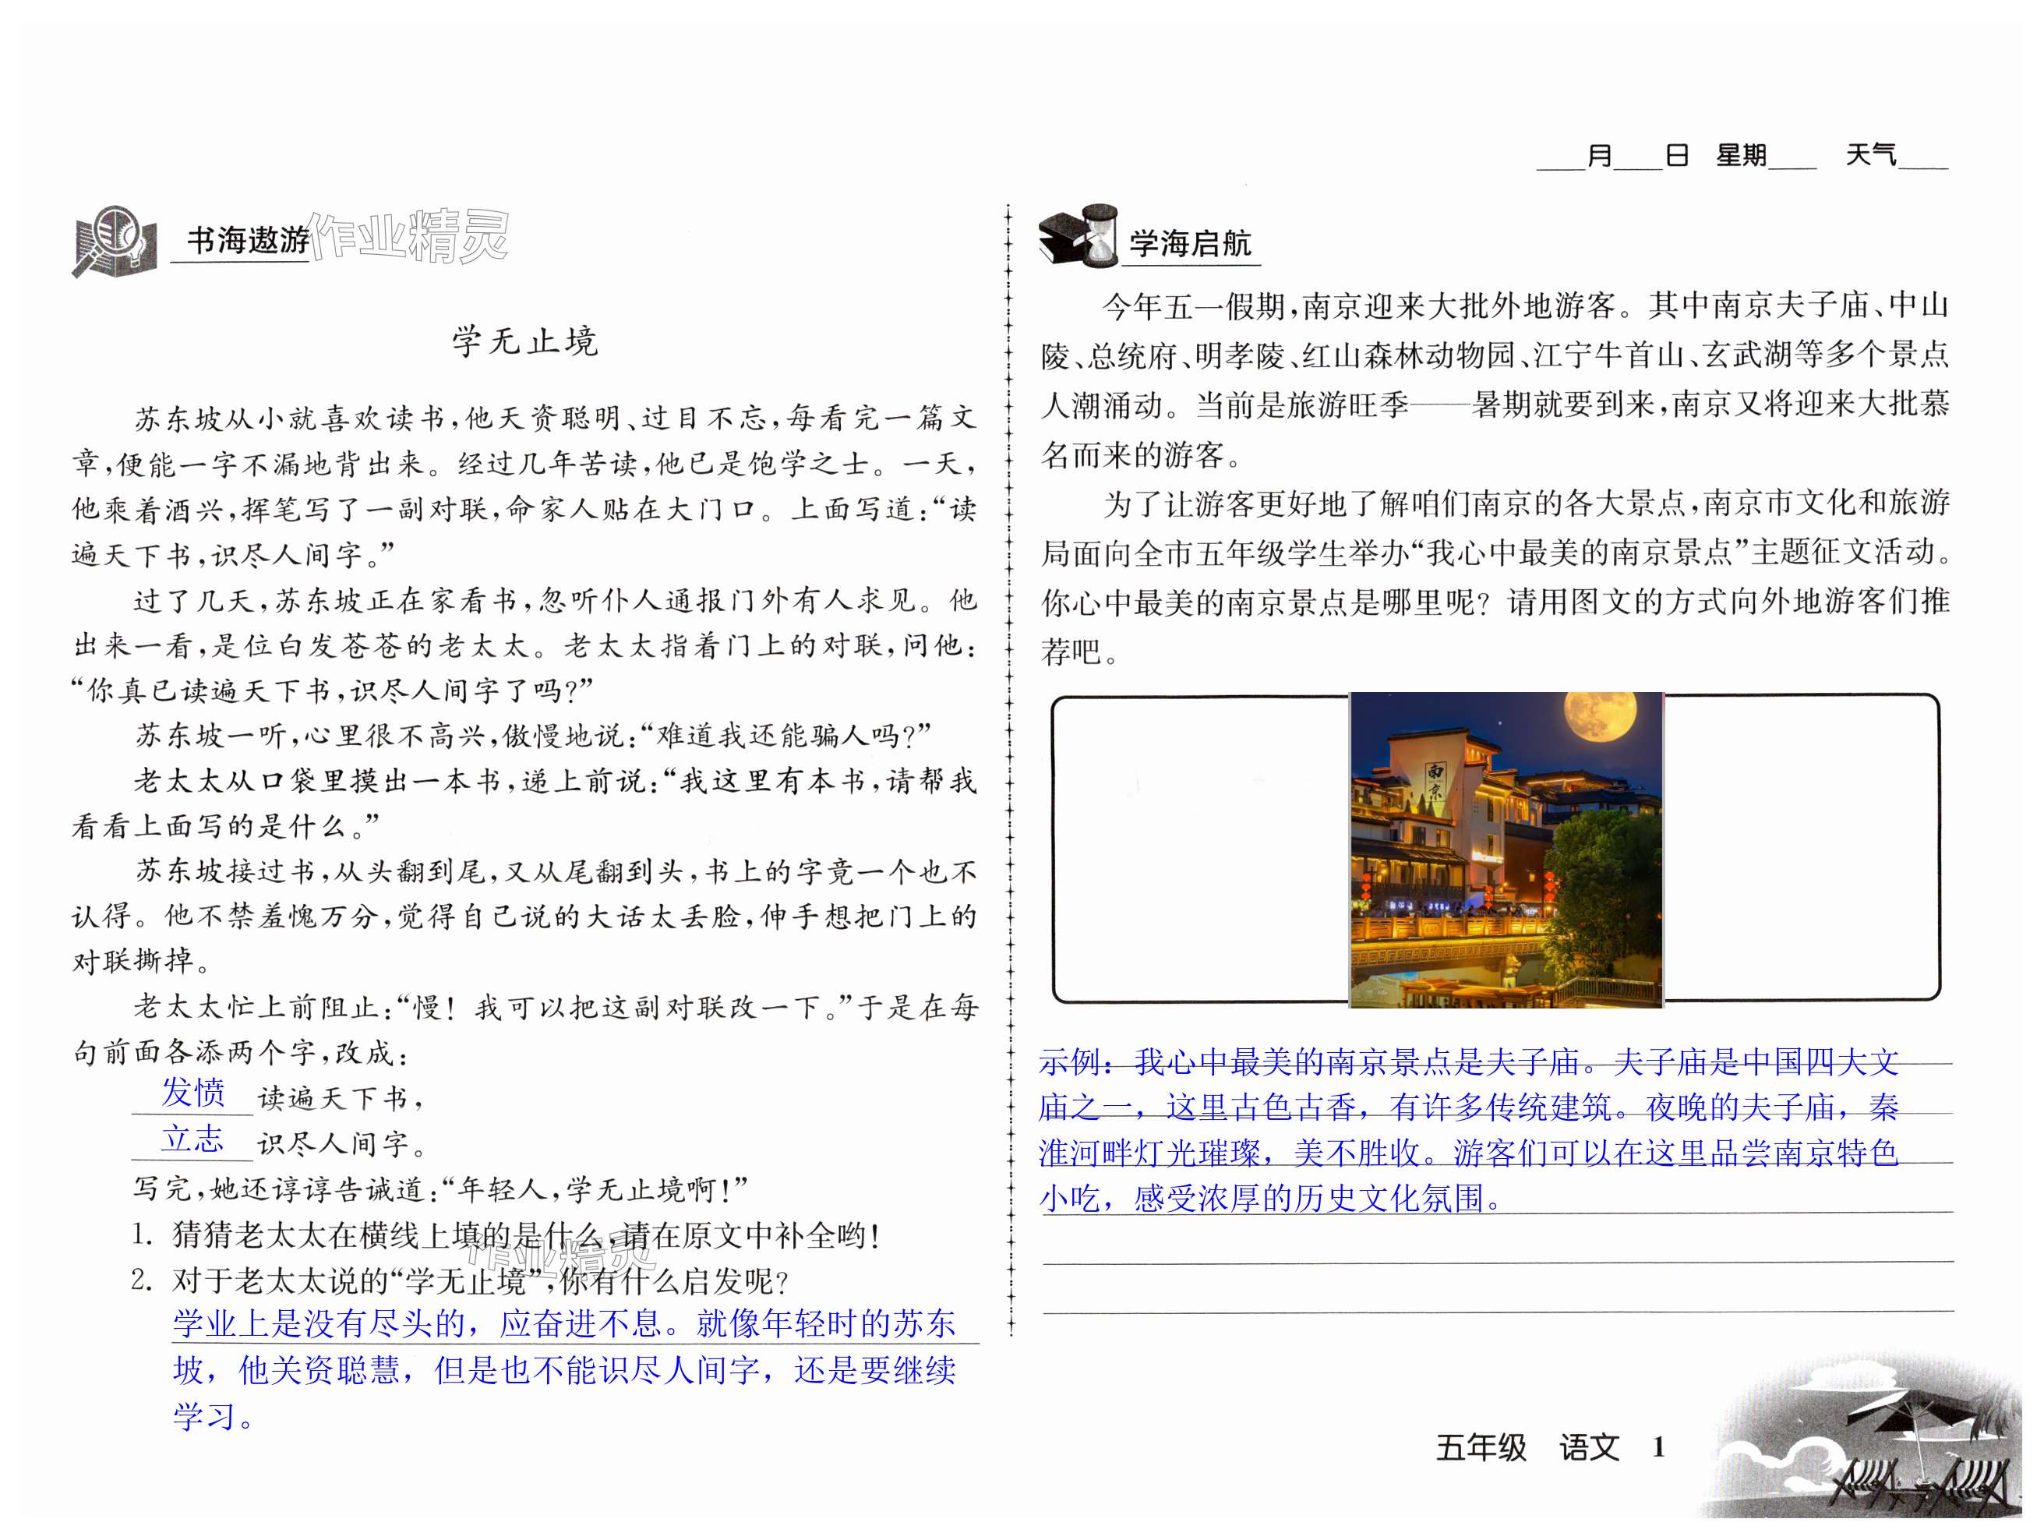Click the hourglass and books icon
Image resolution: width=2044 pixels, height=1540 pixels.
(x=1078, y=238)
